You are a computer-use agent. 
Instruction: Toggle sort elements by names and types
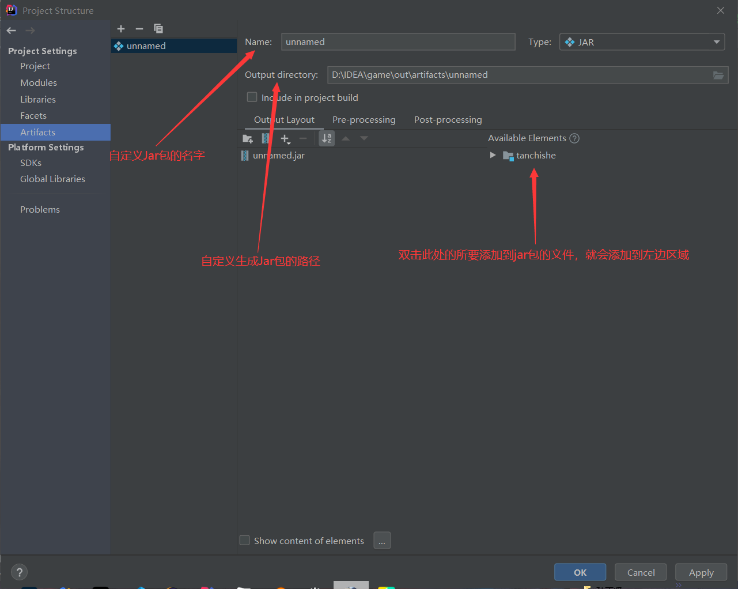327,138
